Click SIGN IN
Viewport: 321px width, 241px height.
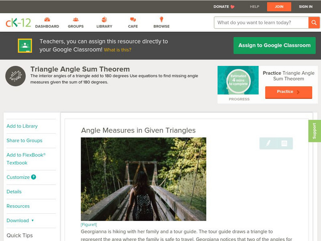(306, 6)
